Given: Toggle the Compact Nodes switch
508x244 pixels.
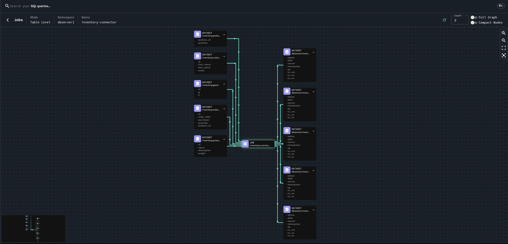Looking at the screenshot, I should pyautogui.click(x=474, y=22).
